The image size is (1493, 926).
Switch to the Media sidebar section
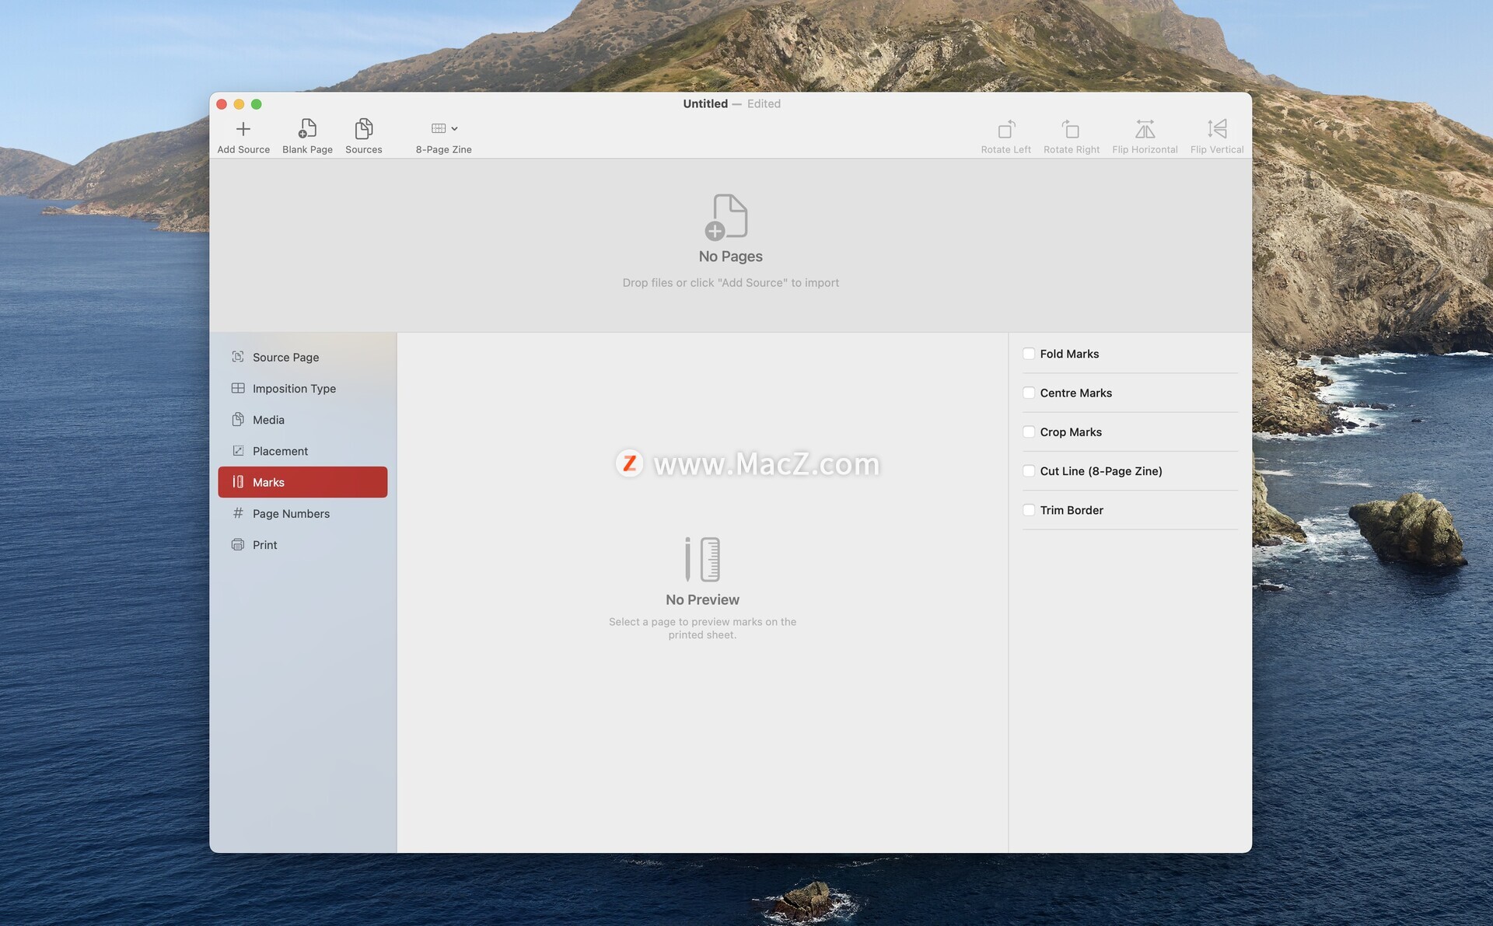268,420
